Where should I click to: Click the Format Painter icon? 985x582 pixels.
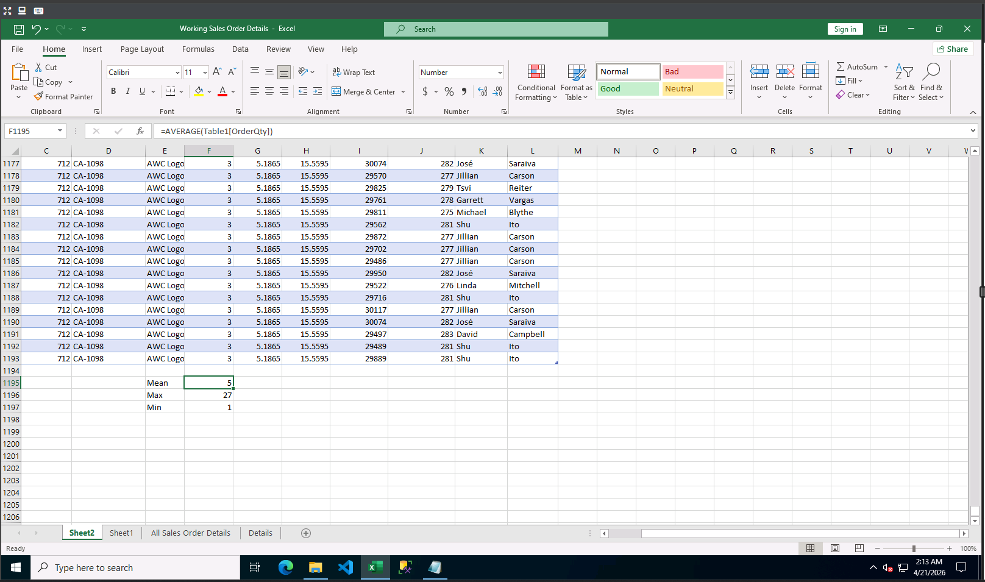[x=39, y=96]
